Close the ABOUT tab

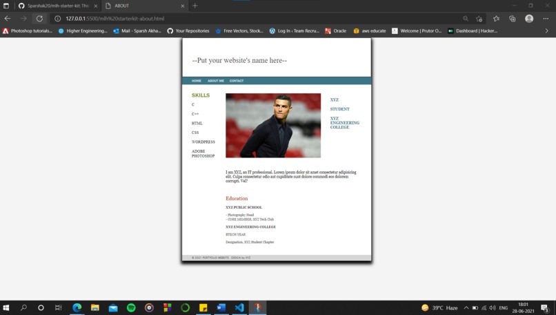[183, 6]
